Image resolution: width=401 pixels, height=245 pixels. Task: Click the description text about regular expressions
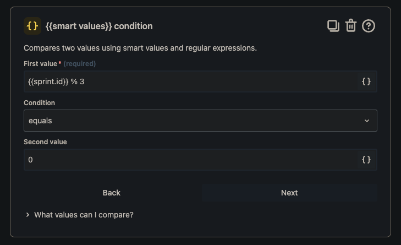click(140, 48)
